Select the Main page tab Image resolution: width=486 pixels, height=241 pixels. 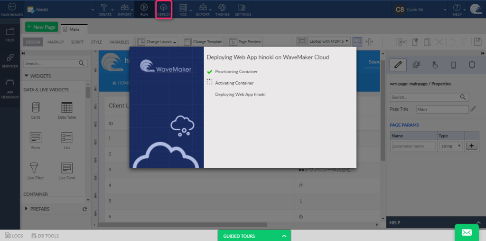tap(74, 29)
